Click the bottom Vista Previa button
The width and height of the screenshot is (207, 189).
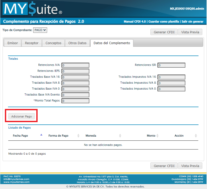[x=190, y=166]
